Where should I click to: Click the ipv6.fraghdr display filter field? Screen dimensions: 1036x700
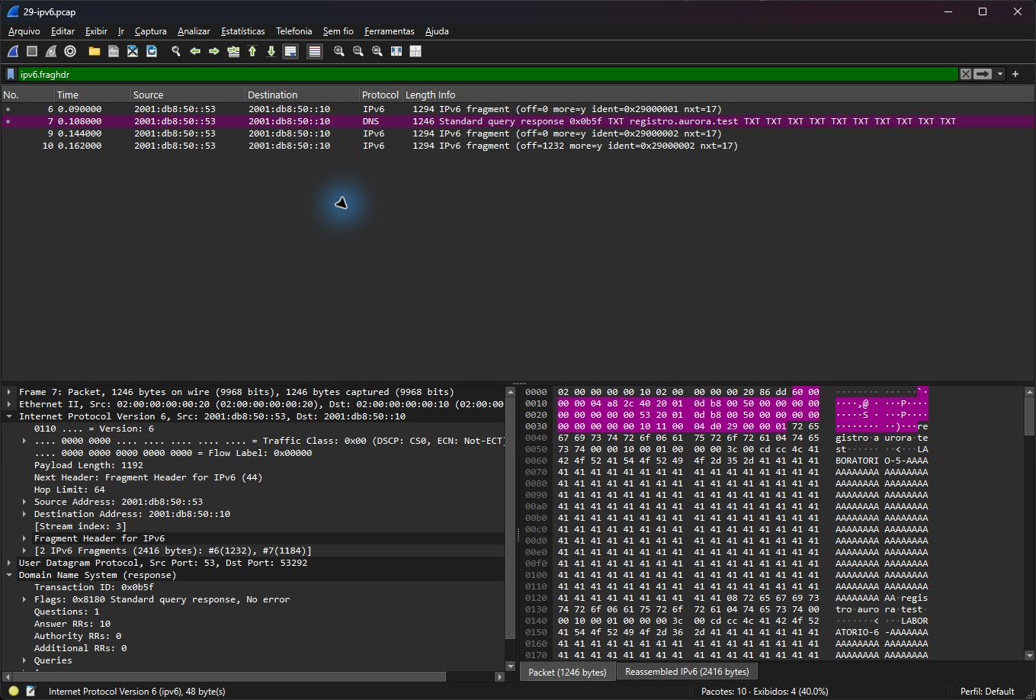pos(488,74)
